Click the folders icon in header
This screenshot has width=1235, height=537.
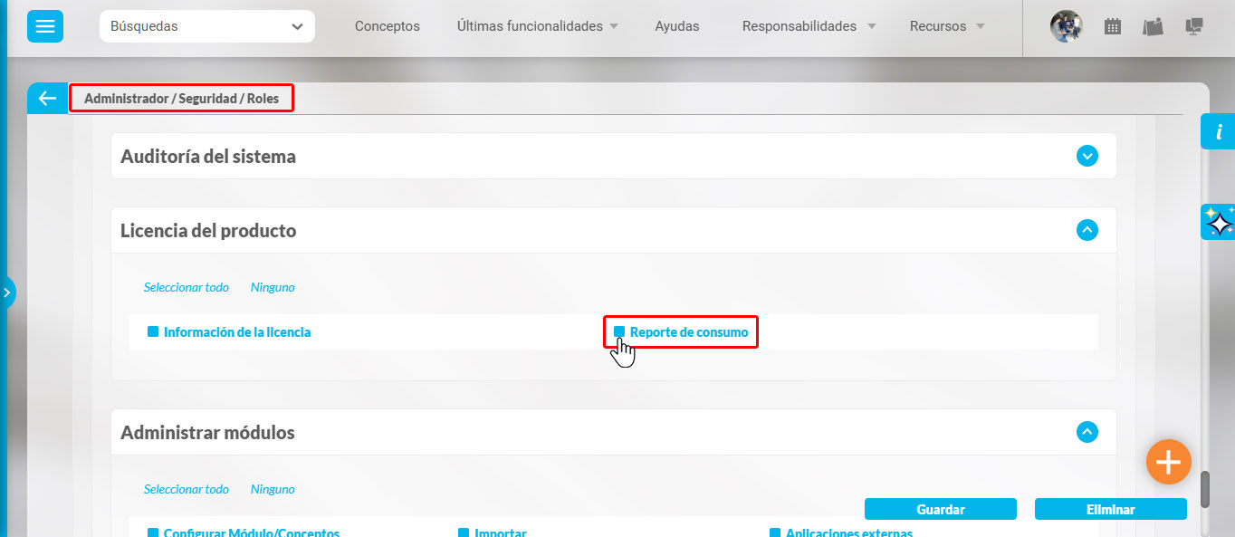coord(1153,27)
